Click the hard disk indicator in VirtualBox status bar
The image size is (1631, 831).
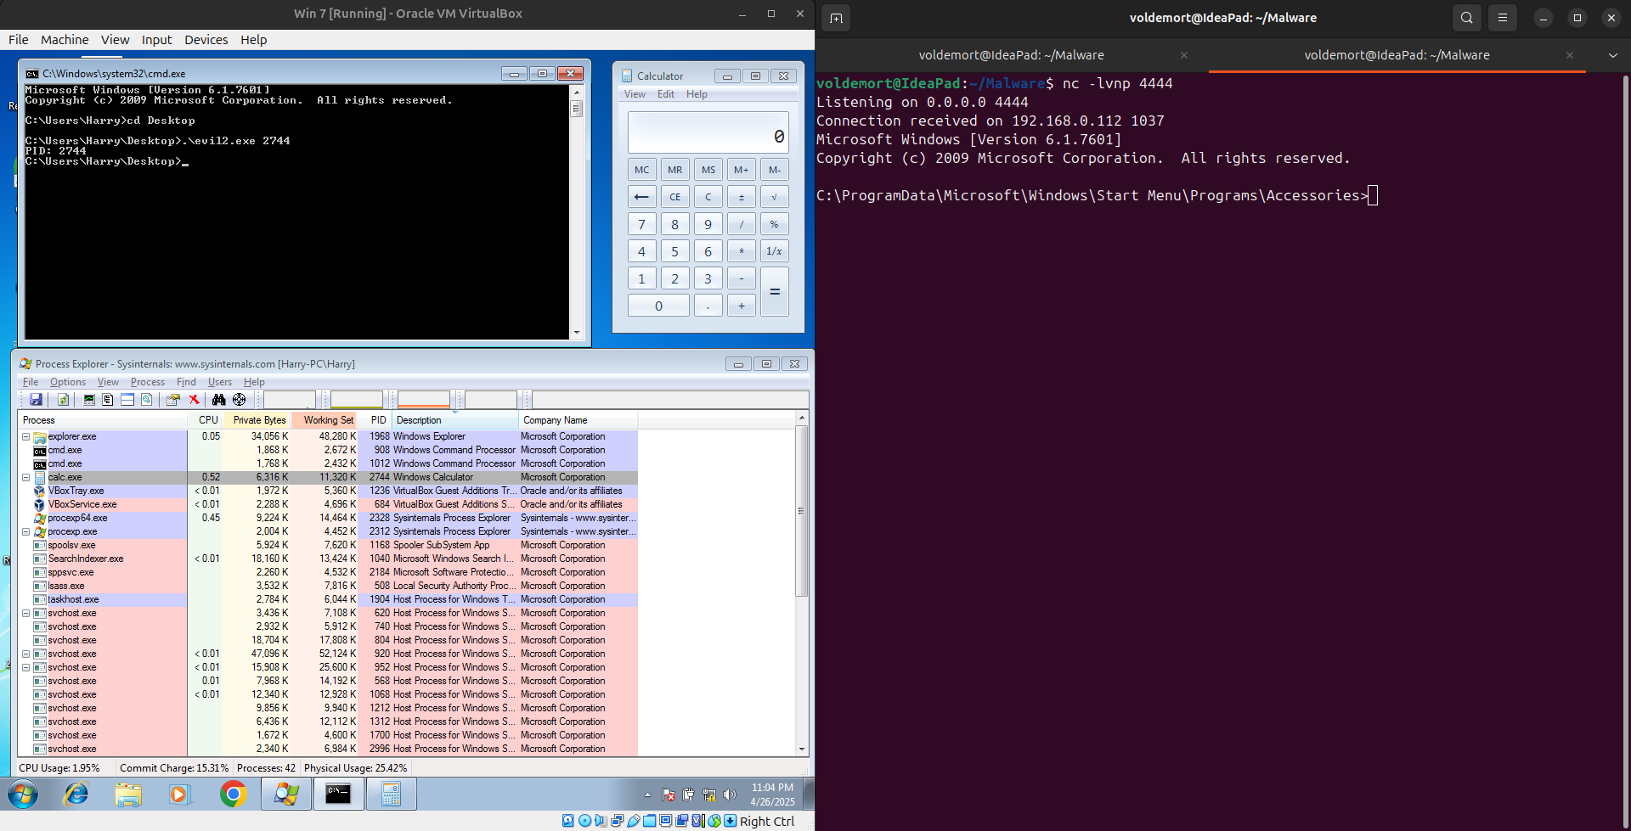click(x=567, y=821)
